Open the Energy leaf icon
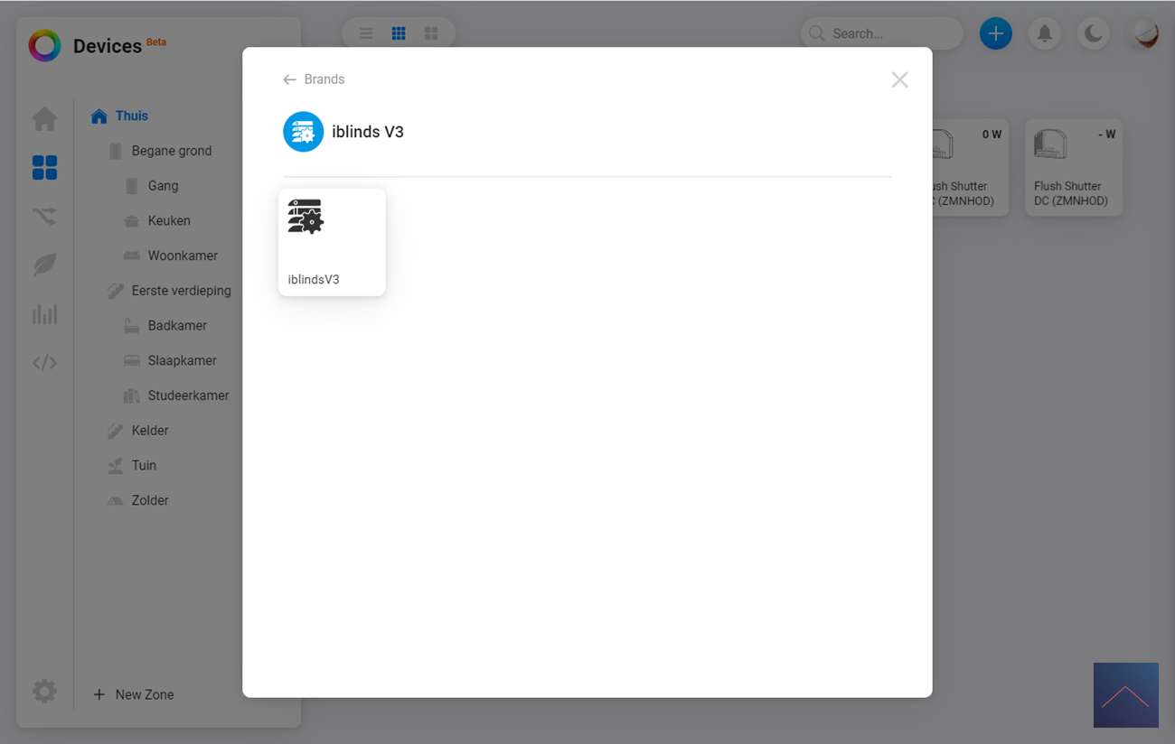This screenshot has height=744, width=1175. (x=44, y=265)
